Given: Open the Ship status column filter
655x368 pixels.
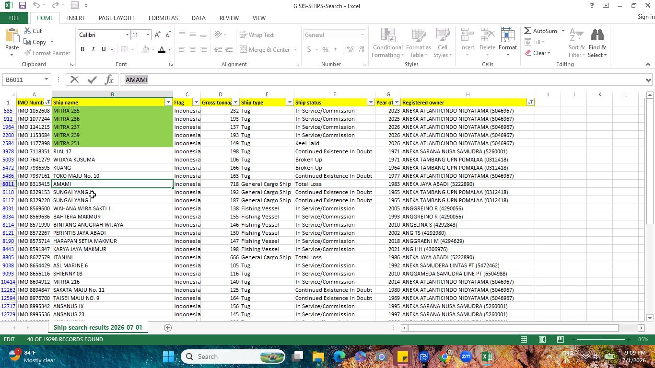Looking at the screenshot, I should (371, 103).
